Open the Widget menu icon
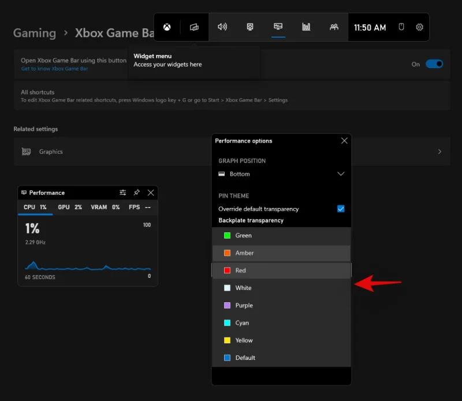The width and height of the screenshot is (462, 401). 194,27
